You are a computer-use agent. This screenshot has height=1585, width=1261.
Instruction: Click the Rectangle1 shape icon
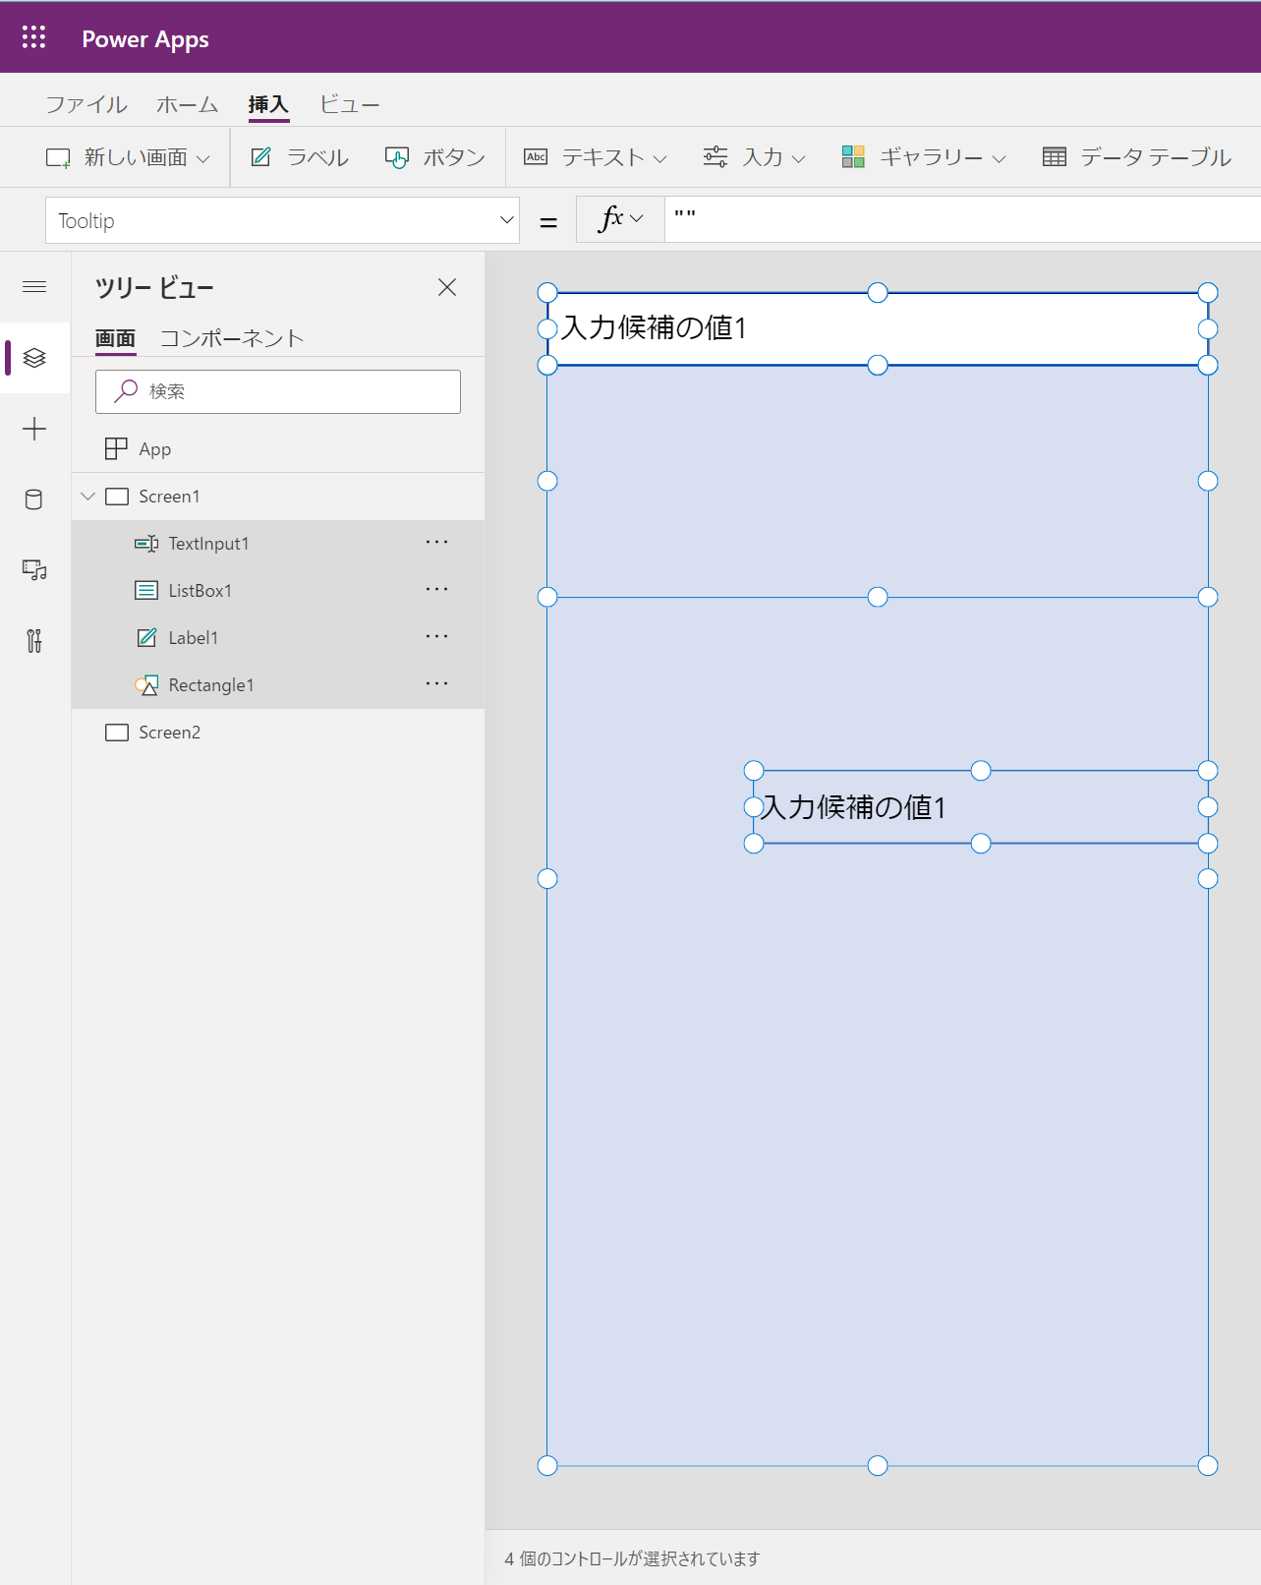pos(146,685)
